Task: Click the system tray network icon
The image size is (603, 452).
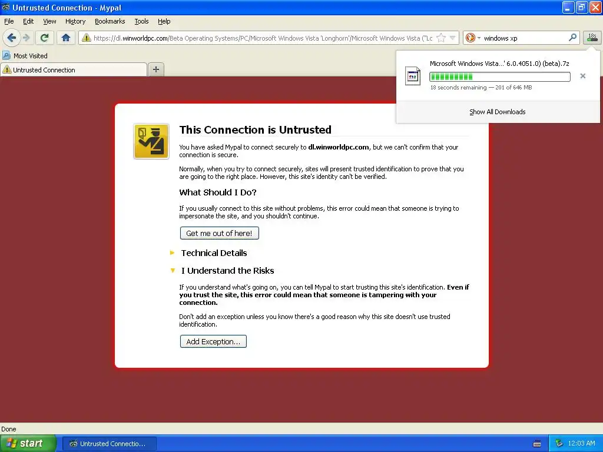Action: (x=559, y=443)
